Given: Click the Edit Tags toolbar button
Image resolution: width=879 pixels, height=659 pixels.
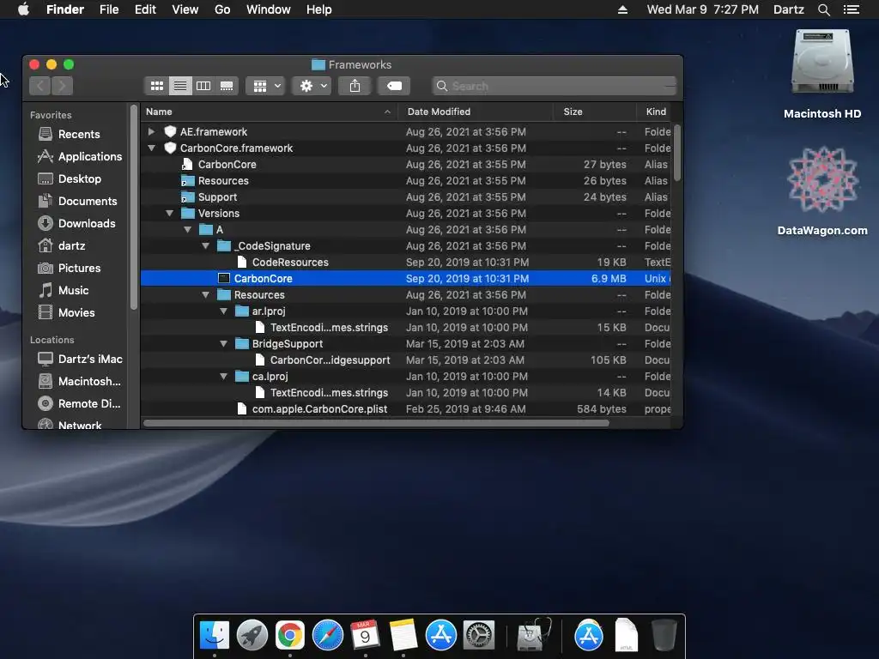Looking at the screenshot, I should 394,86.
